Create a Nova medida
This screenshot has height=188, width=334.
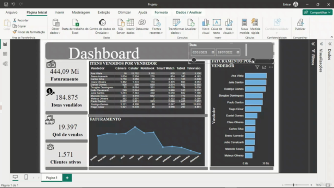coord(244,27)
